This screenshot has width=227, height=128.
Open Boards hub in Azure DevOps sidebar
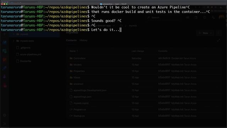pyautogui.click(x=5, y=51)
